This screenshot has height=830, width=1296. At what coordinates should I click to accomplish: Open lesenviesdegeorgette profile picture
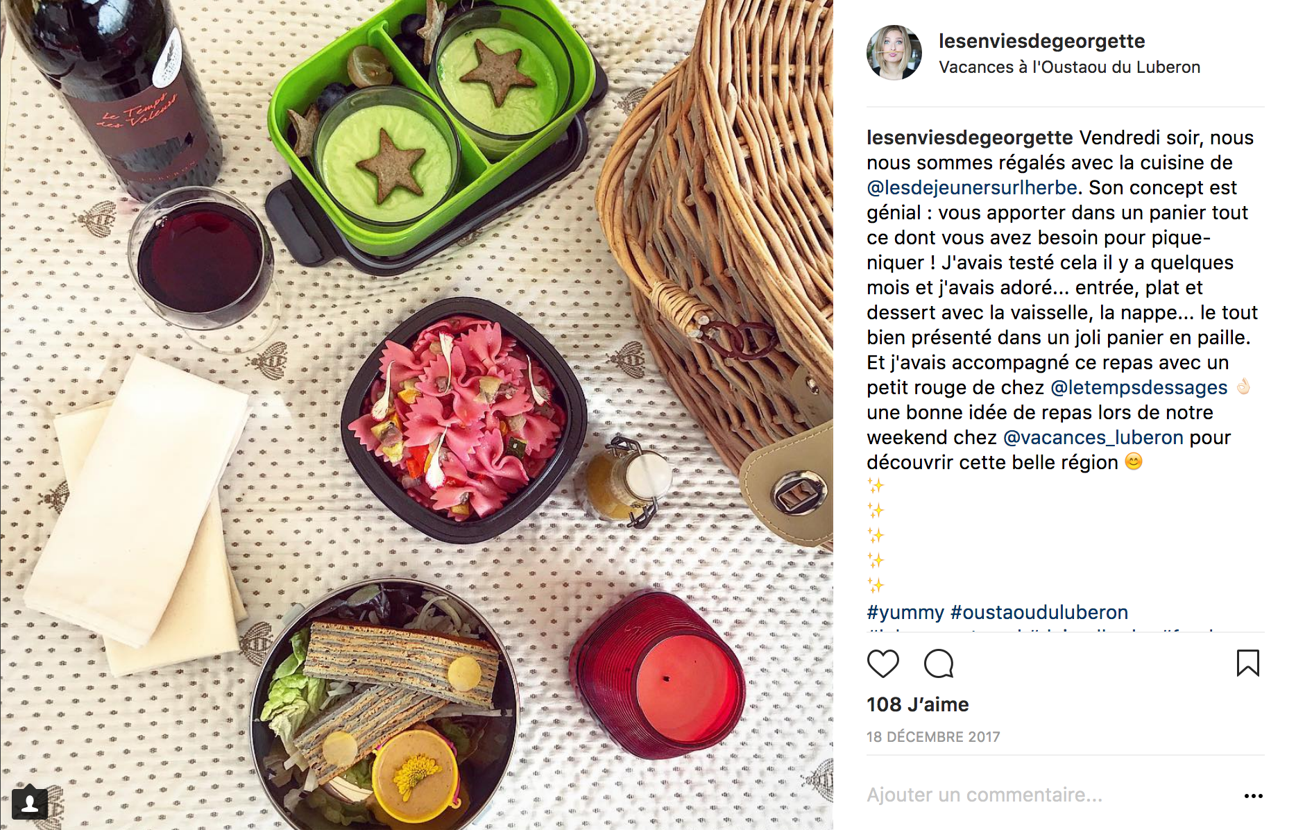tap(894, 53)
